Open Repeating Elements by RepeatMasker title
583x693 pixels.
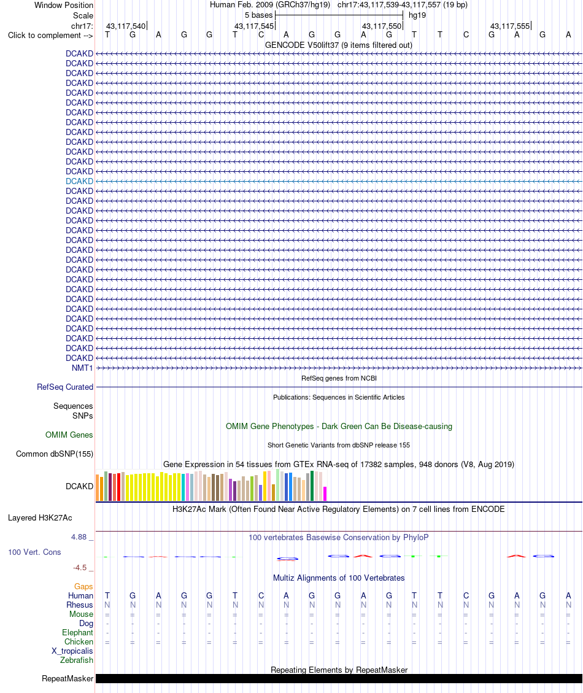click(x=339, y=670)
